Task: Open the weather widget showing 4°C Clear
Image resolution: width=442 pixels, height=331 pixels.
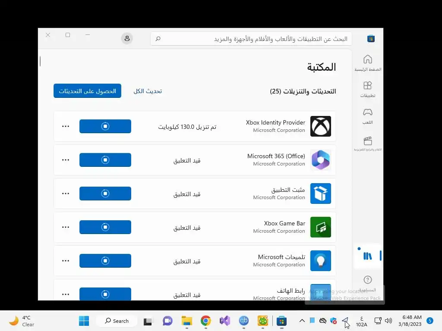Action: (22, 321)
